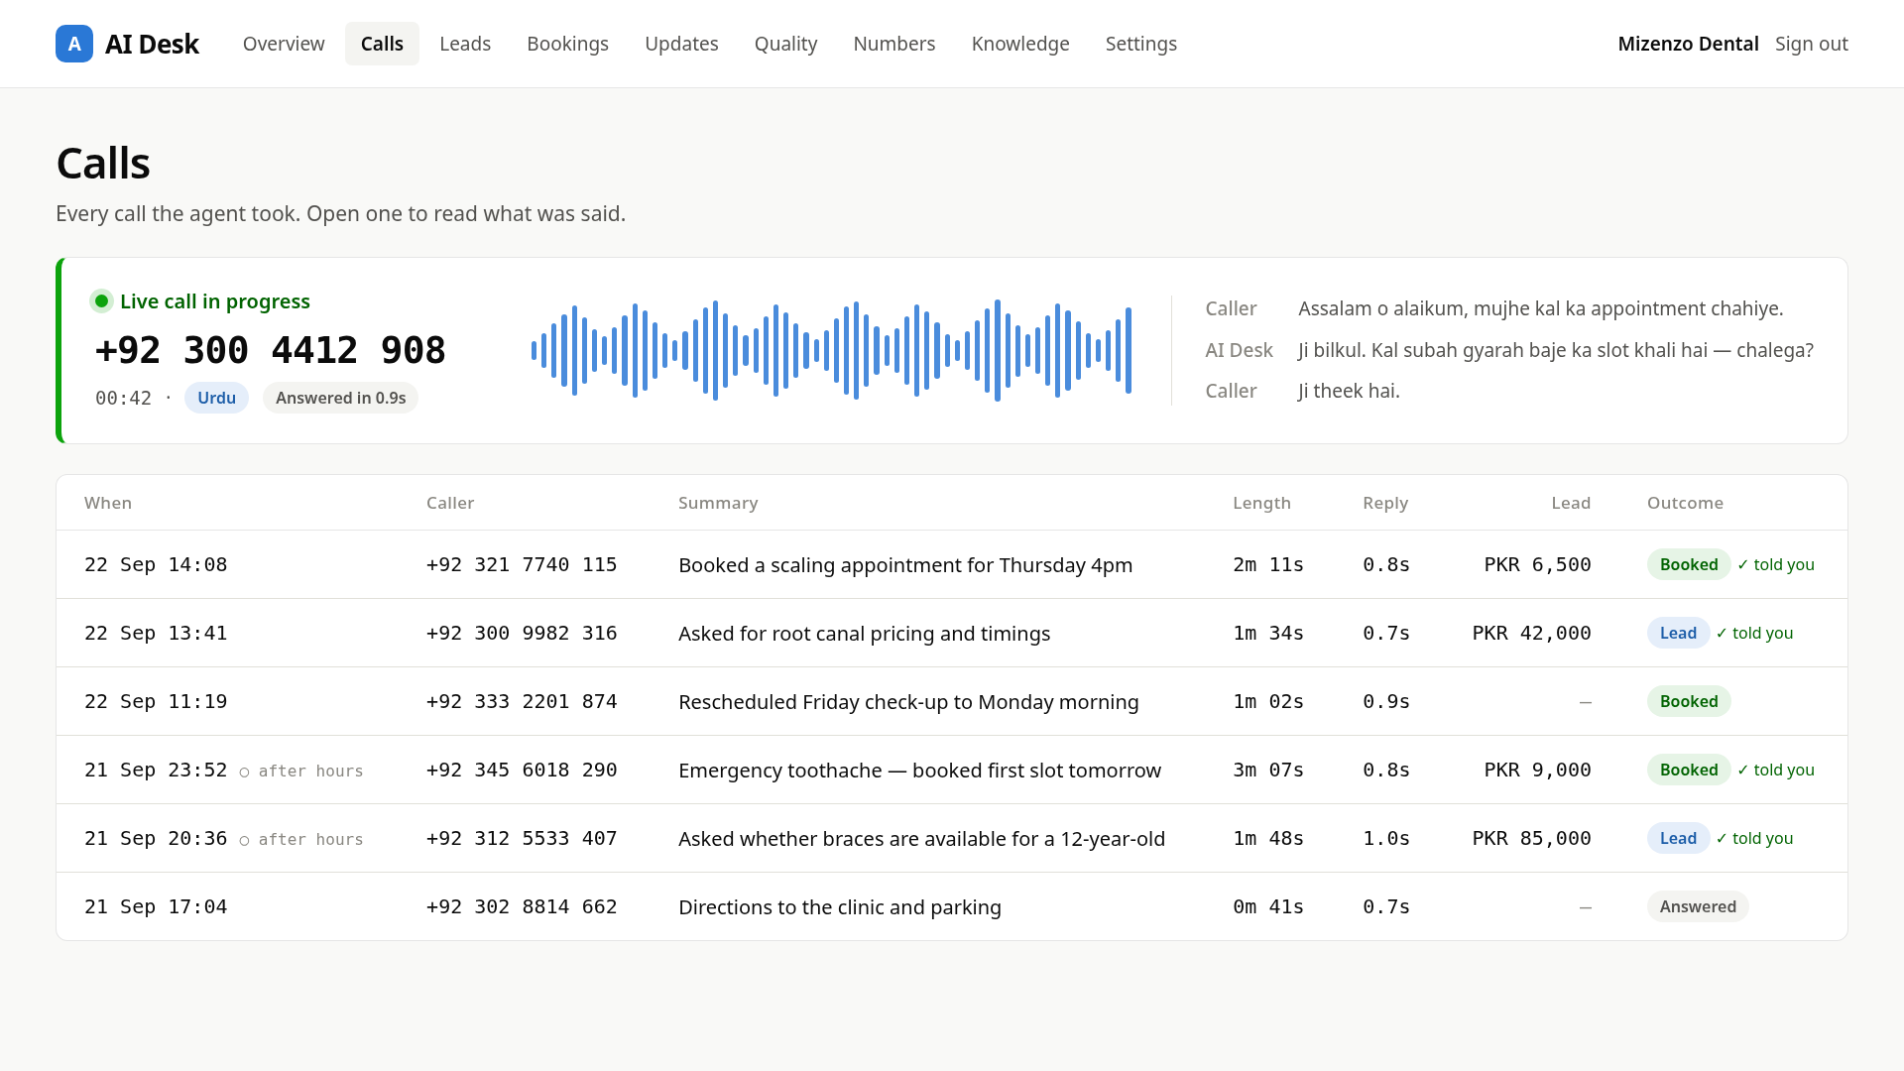Click the Booked badge in the 14:08 row
The image size is (1904, 1071).
pos(1689,564)
